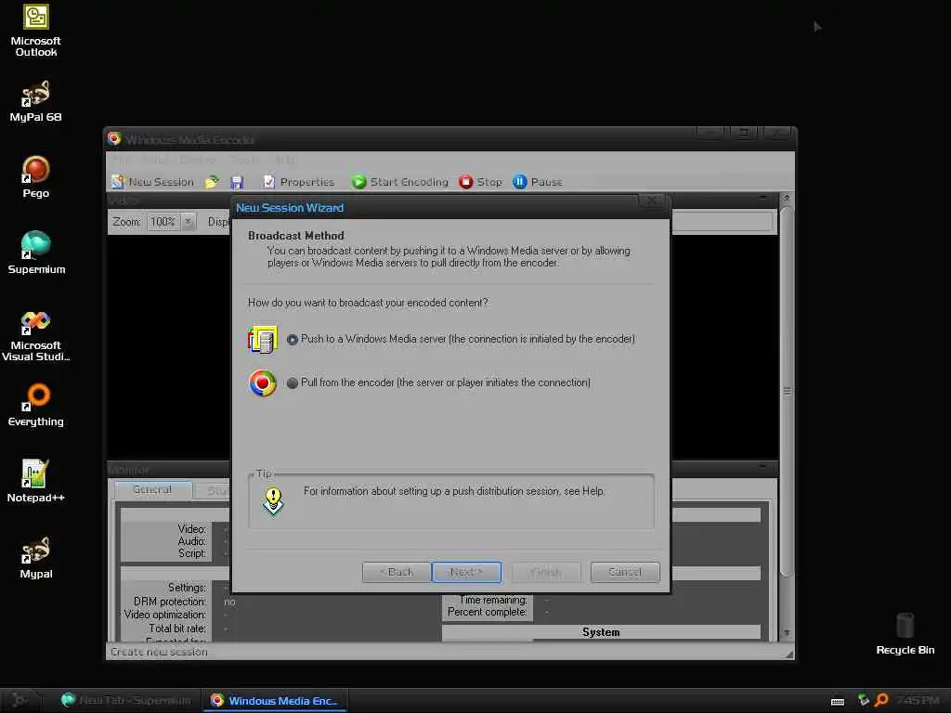Open the Tools menu
Image resolution: width=951 pixels, height=713 pixels.
[x=245, y=160]
